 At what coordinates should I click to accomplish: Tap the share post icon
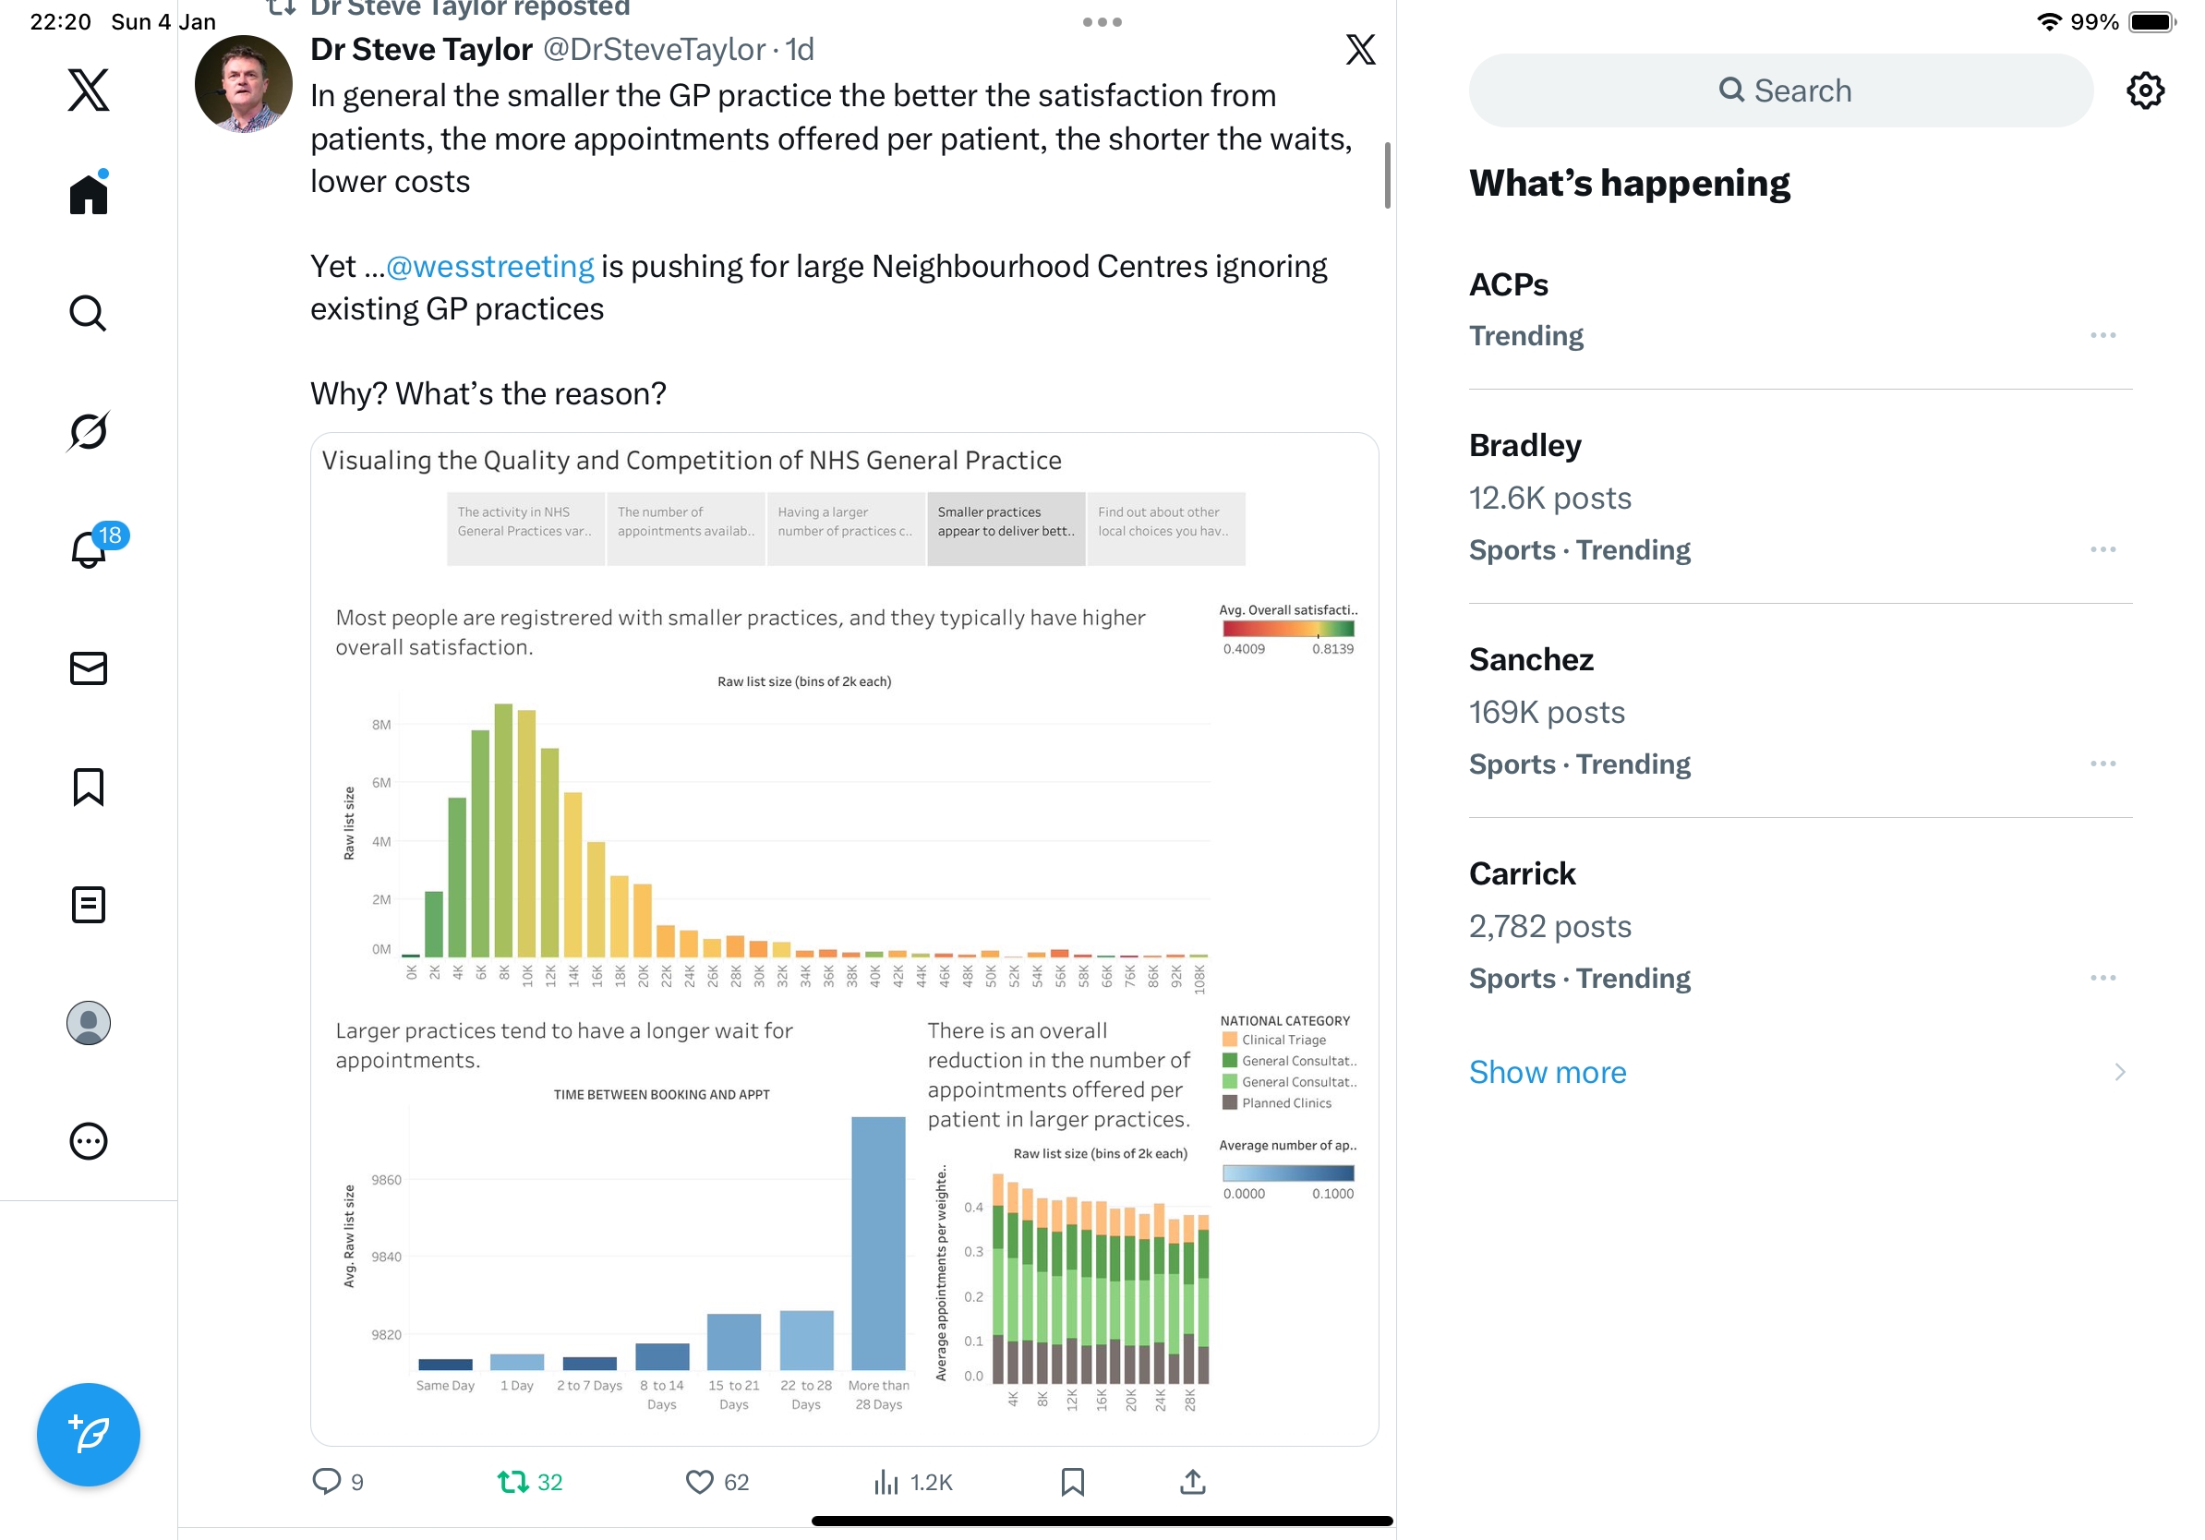click(1192, 1482)
